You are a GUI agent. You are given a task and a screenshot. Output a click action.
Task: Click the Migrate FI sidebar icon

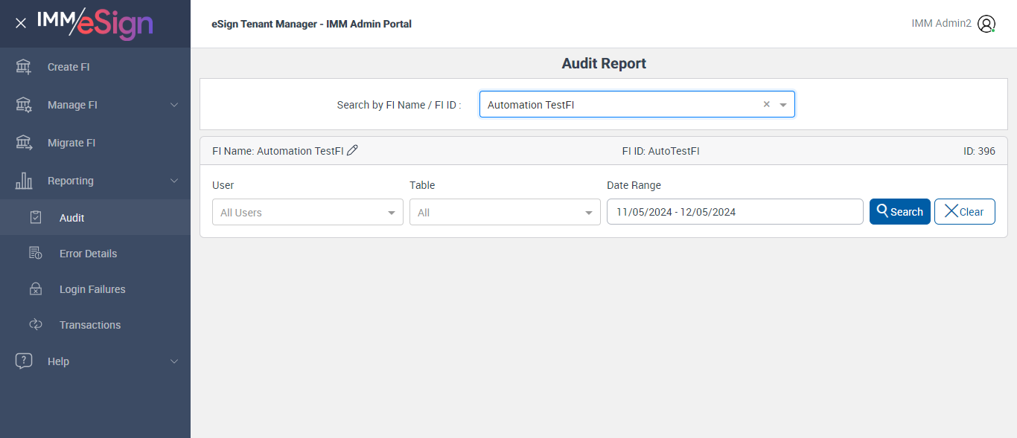24,143
